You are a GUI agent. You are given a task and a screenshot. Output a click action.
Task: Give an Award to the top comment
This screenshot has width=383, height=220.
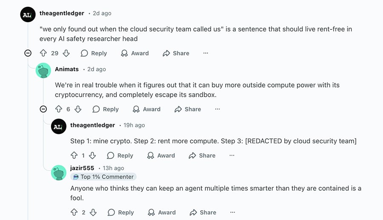pyautogui.click(x=135, y=53)
